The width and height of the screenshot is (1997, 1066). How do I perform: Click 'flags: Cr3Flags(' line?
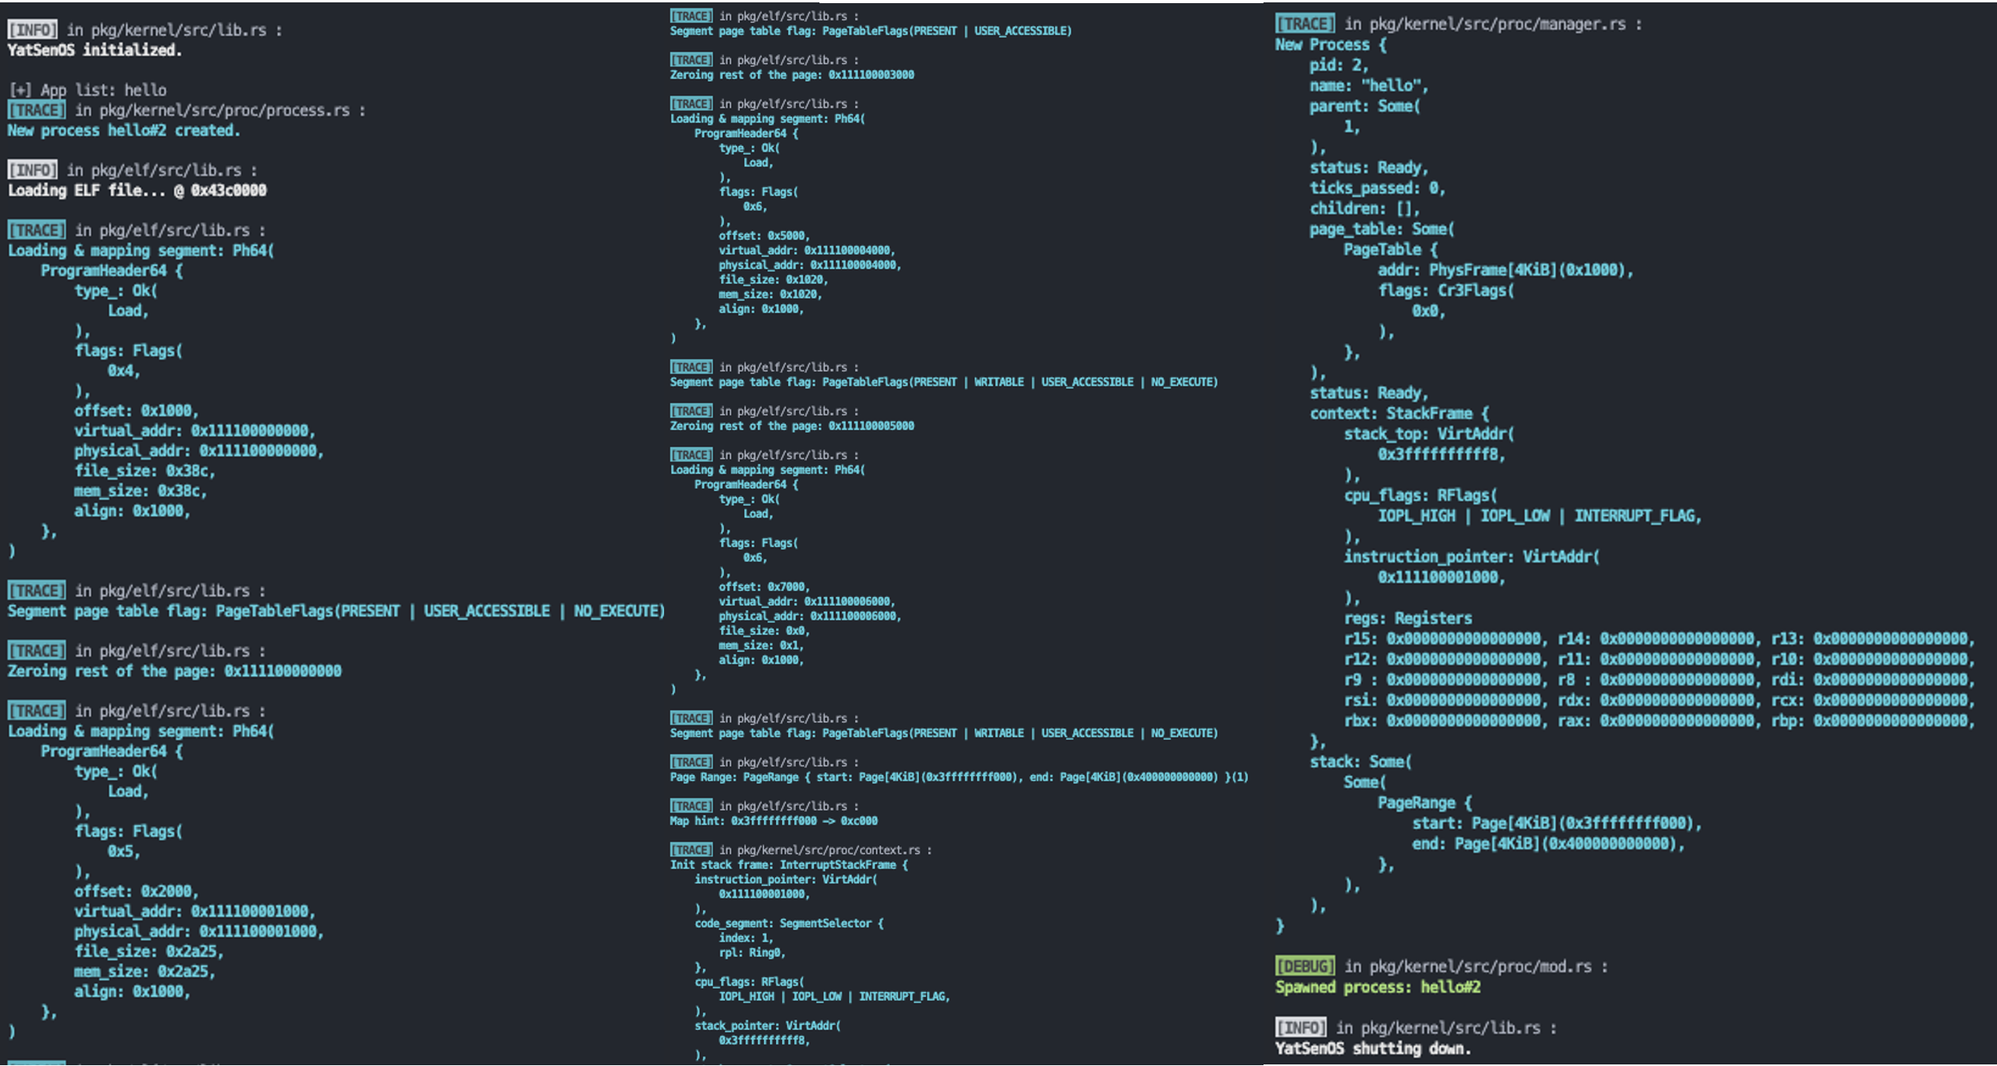1446,291
